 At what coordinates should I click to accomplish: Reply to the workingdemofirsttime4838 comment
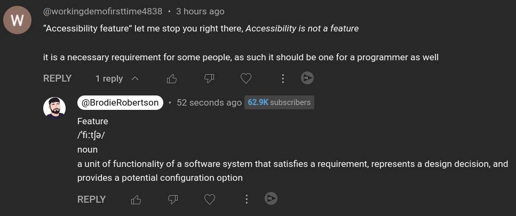57,78
